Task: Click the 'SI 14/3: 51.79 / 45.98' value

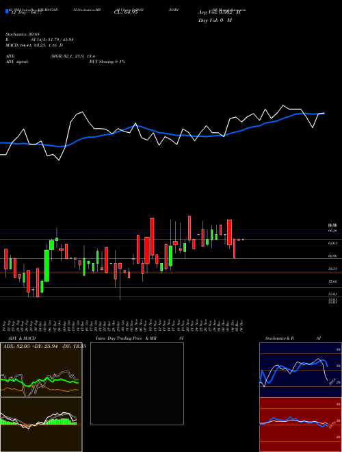Action: (53, 40)
